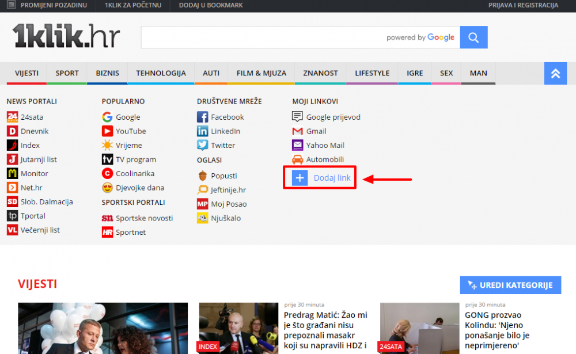Click the blue plus Dodaj link icon
The image size is (576, 354).
(300, 178)
